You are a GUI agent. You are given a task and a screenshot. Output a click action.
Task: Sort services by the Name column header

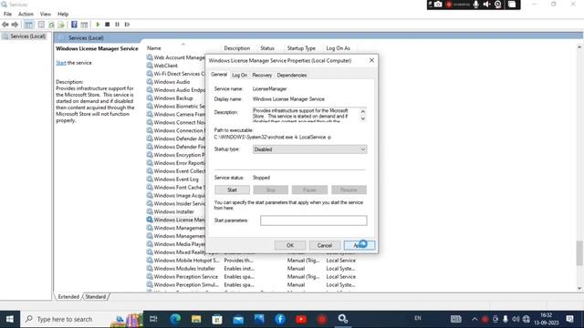154,48
